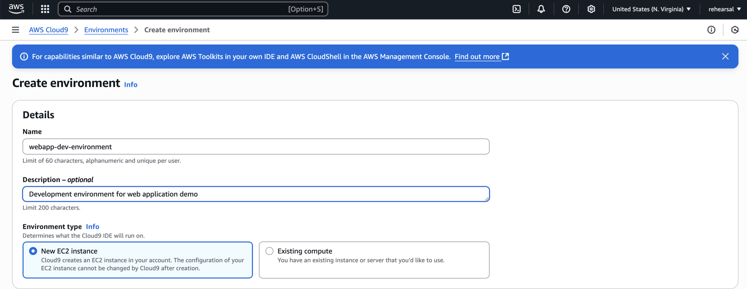Click the description textarea resize handle
This screenshot has height=289, width=747.
487,199
